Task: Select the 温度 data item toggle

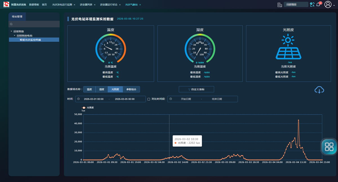Action: (x=89, y=89)
